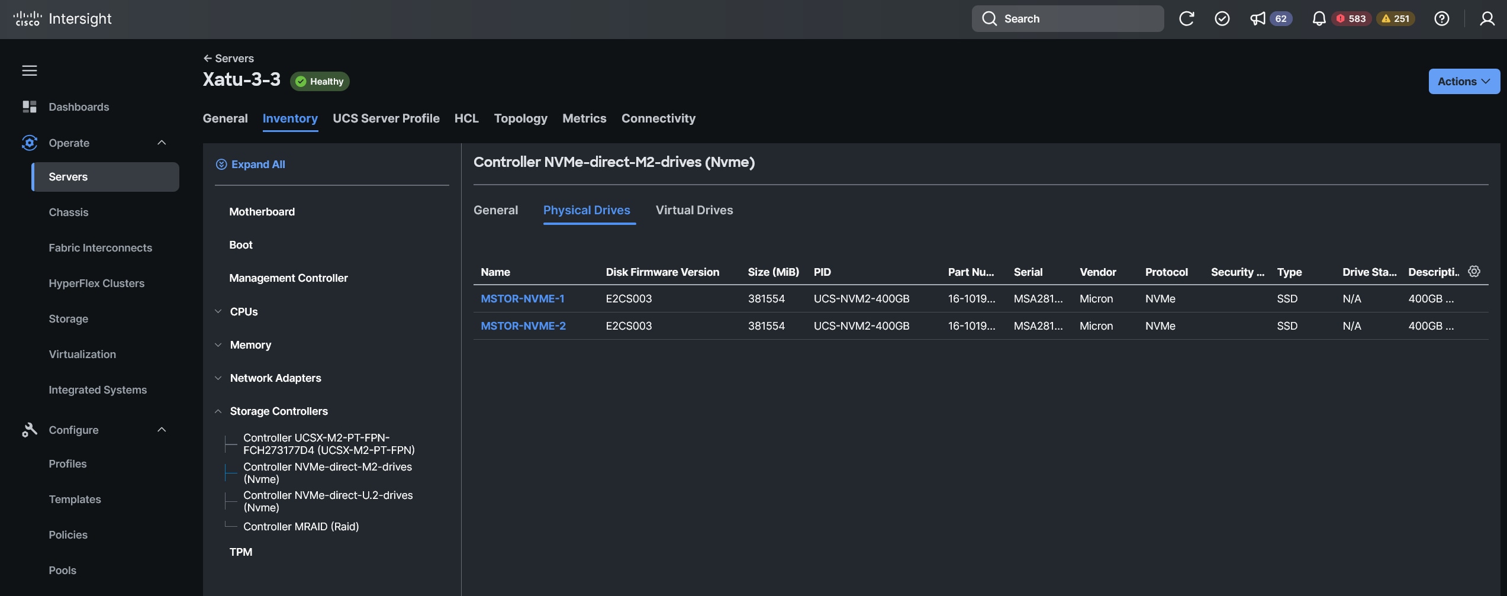Open Templates in sidebar

coord(75,500)
